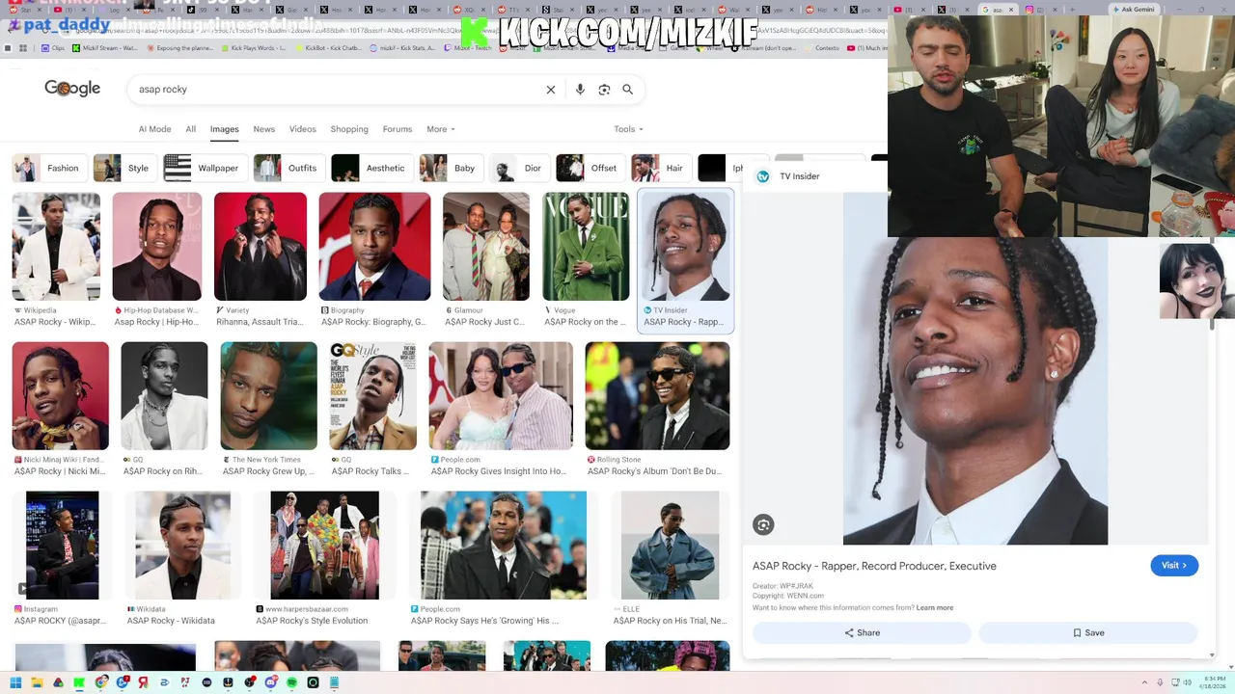Switch to the News tab
1235x694 pixels.
263,129
